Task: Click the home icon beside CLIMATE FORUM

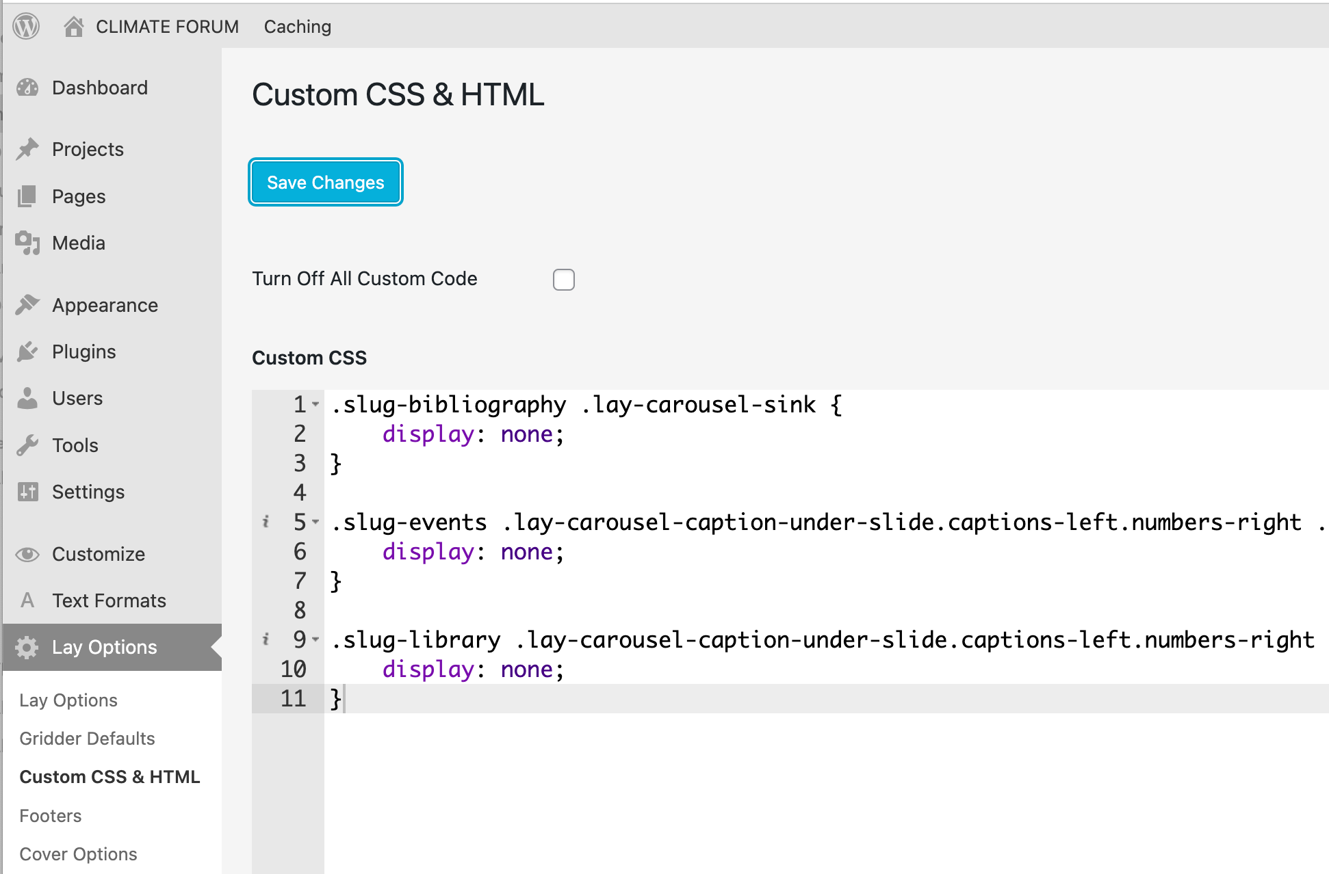Action: click(x=73, y=27)
